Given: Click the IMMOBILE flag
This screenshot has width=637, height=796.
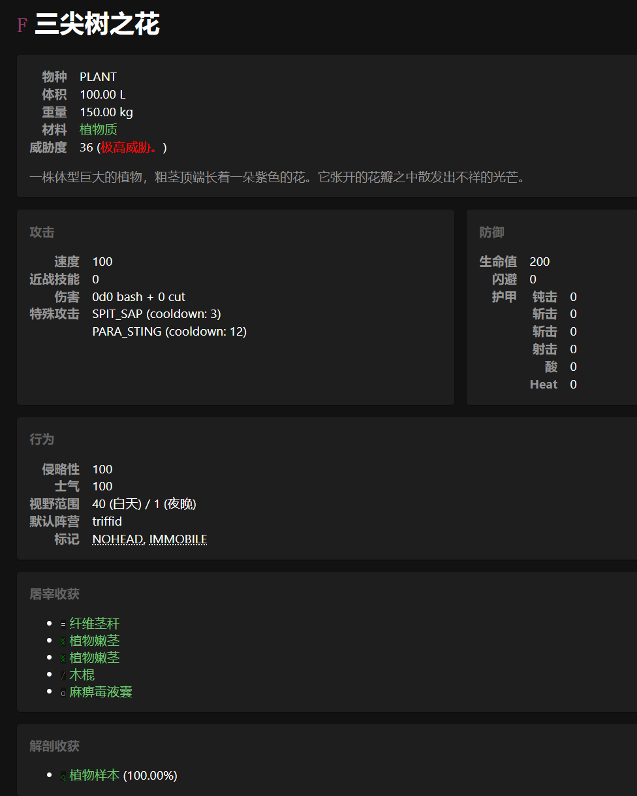Looking at the screenshot, I should click(x=178, y=539).
